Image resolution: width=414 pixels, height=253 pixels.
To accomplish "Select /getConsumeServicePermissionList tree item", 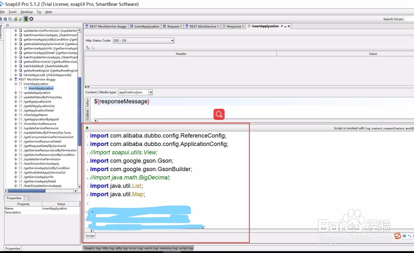I will 48,137.
